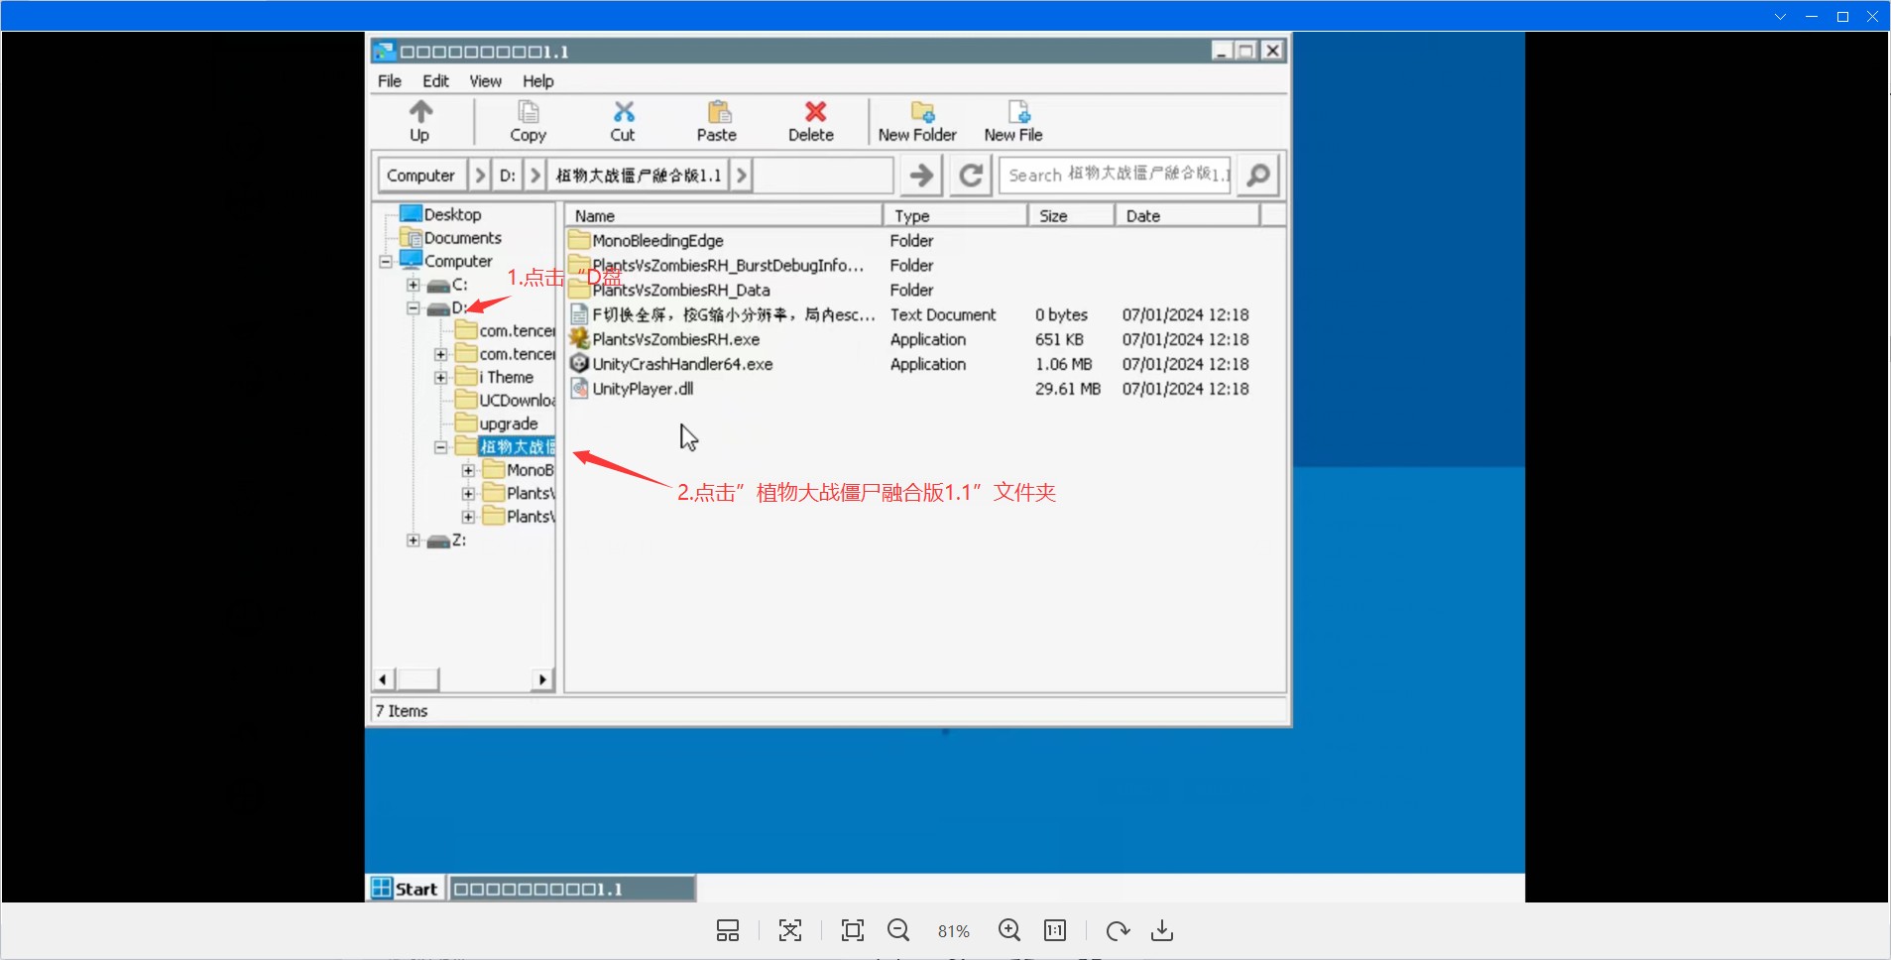Click the New Folder toolbar button
Image resolution: width=1891 pixels, height=960 pixels.
tap(917, 122)
